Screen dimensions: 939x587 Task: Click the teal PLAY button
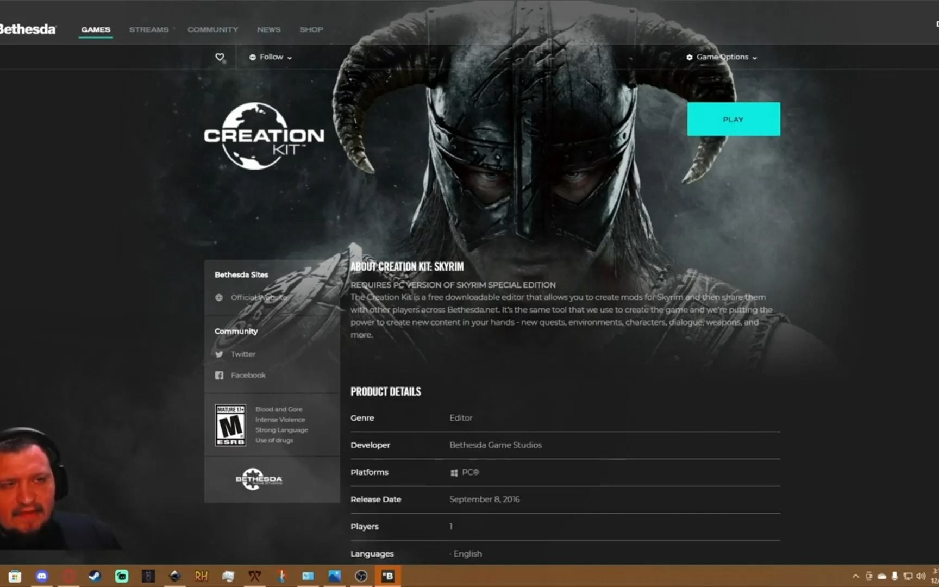733,119
